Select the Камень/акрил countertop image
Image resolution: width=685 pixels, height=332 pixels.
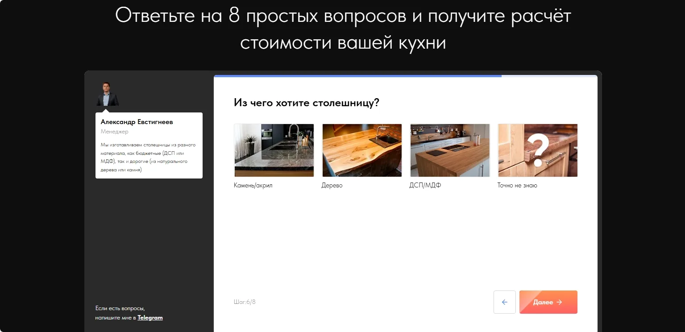coord(274,150)
